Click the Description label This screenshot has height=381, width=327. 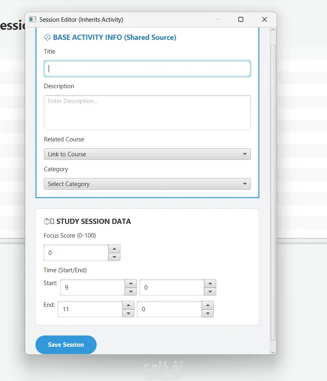[x=59, y=86]
